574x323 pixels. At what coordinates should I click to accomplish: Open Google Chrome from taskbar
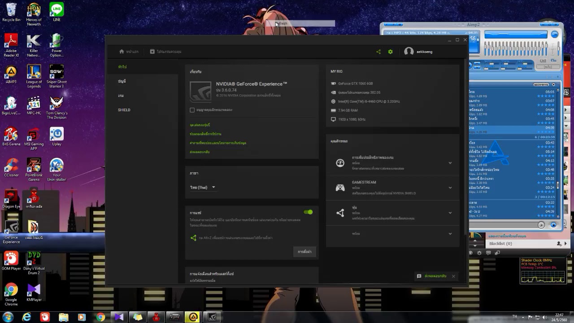coord(100,317)
